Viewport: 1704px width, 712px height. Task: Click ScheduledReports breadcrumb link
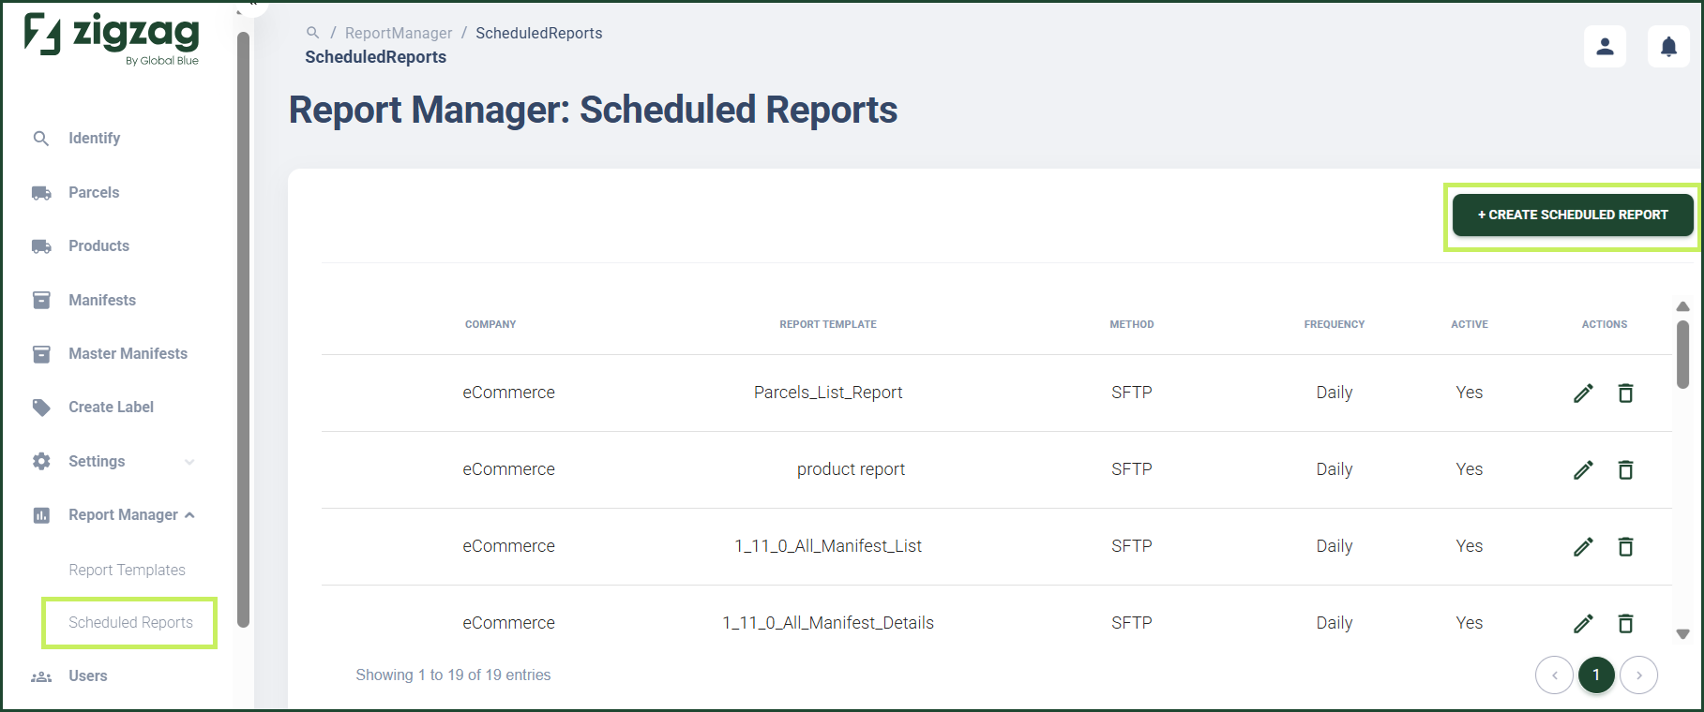539,33
